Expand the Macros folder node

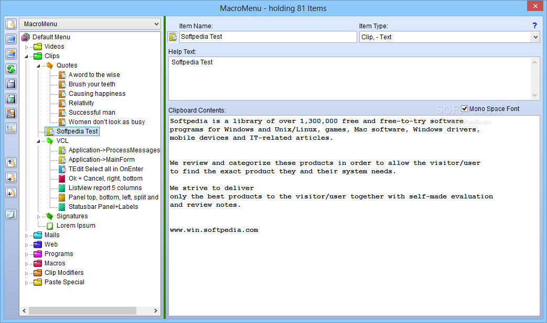(x=27, y=264)
